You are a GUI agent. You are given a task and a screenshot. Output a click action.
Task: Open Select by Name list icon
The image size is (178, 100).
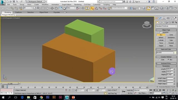(39, 8)
